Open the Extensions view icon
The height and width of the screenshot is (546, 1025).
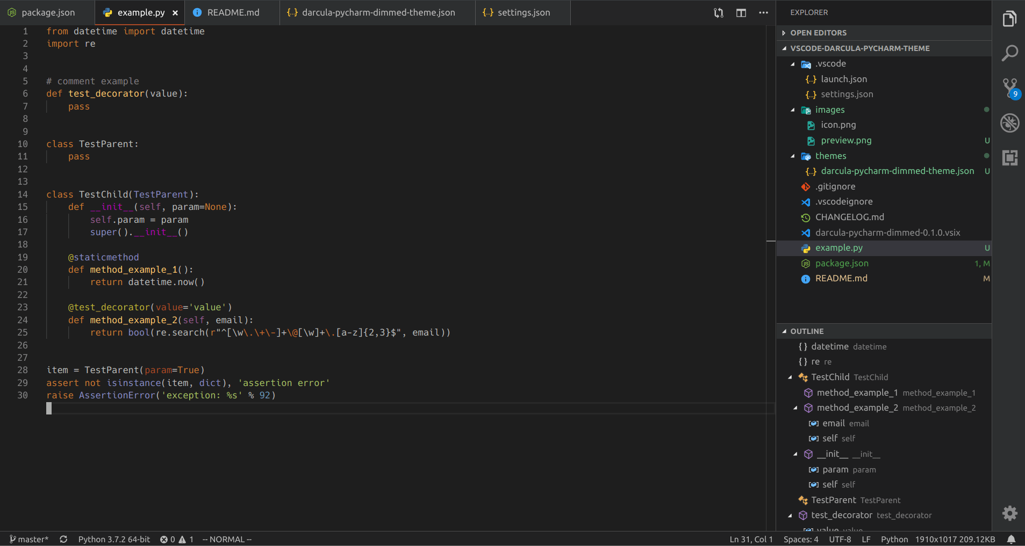click(x=1009, y=158)
